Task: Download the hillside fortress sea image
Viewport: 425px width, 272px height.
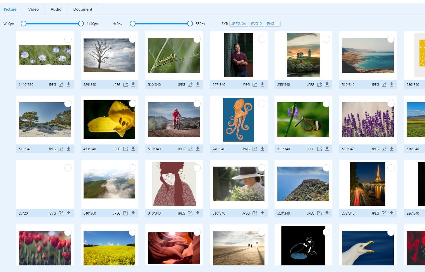Action: coord(327,213)
